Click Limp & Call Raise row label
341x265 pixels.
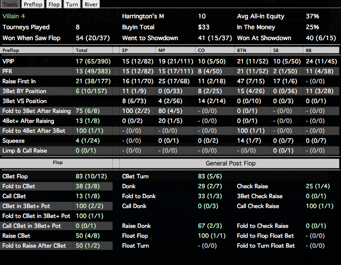pos(25,151)
